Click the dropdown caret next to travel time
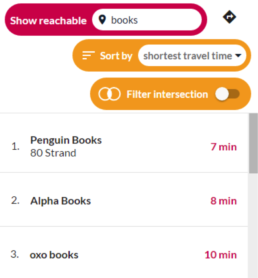 pos(238,55)
